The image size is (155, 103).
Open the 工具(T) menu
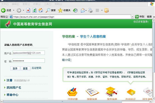pos(48,4)
